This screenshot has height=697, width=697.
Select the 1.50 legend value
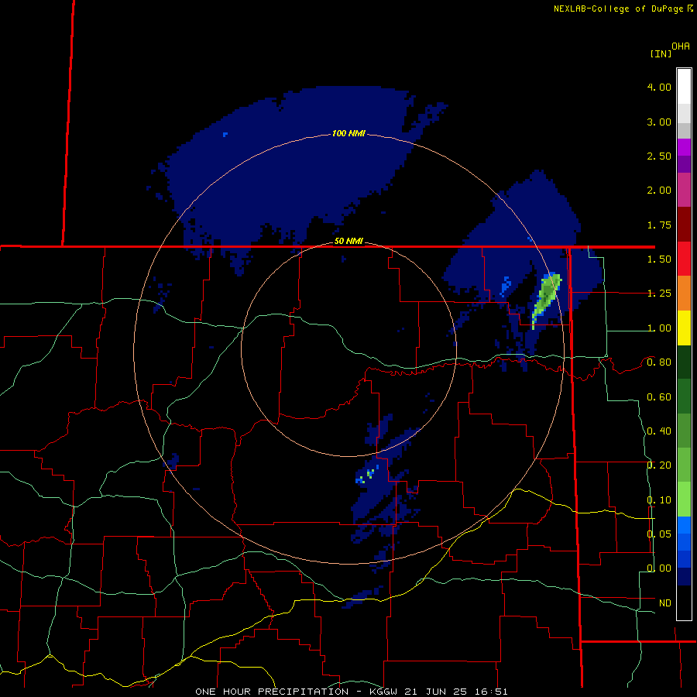(x=659, y=259)
